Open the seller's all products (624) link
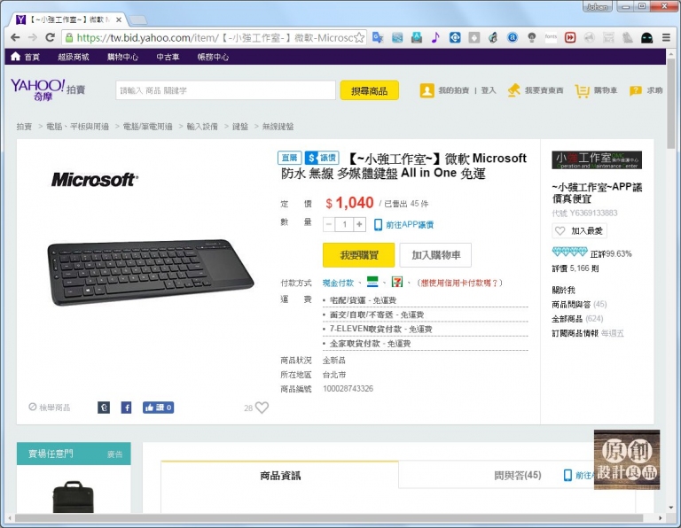The height and width of the screenshot is (528, 681). coord(577,319)
